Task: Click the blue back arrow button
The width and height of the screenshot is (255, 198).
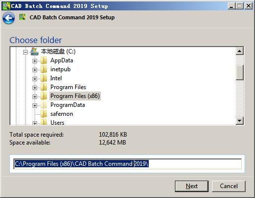Action: pos(8,18)
